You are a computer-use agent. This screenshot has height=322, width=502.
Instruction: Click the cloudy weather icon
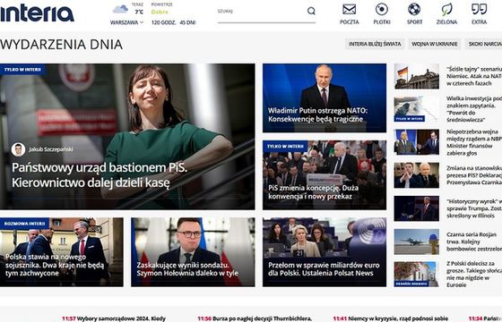click(x=120, y=9)
